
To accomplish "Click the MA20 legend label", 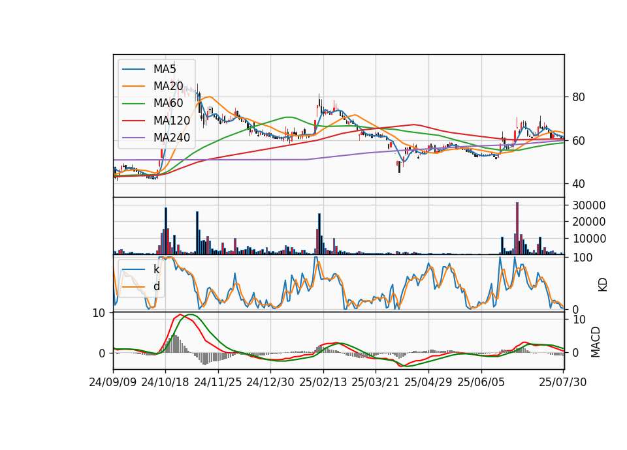I will point(168,86).
